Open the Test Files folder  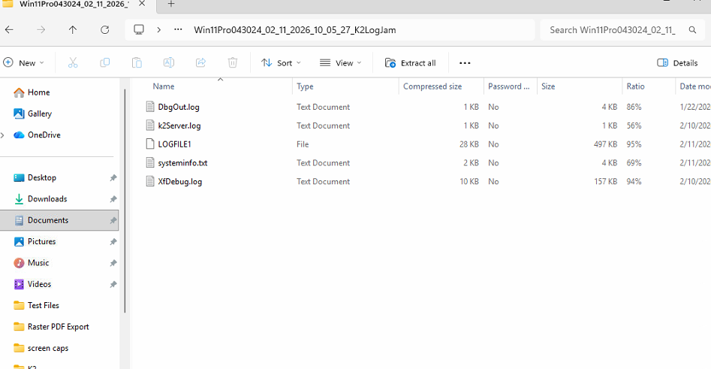36,305
